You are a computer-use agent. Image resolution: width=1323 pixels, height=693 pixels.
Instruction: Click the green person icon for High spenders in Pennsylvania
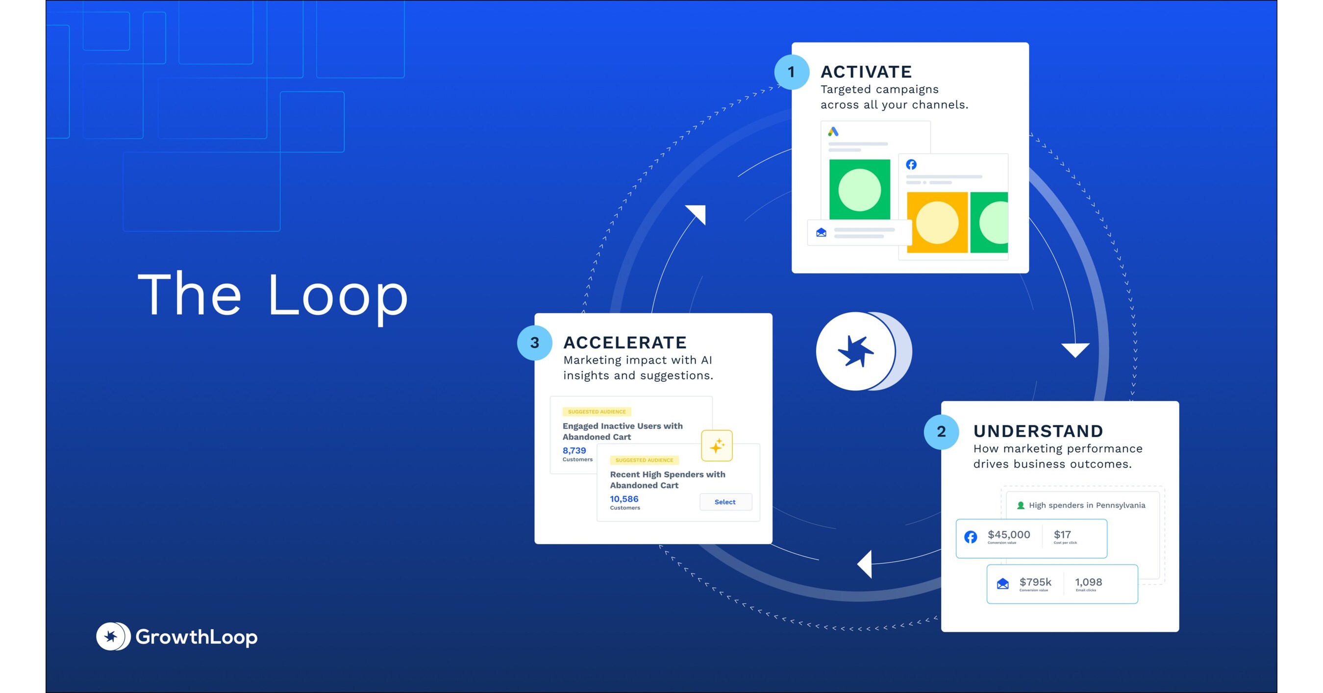pyautogui.click(x=1021, y=506)
